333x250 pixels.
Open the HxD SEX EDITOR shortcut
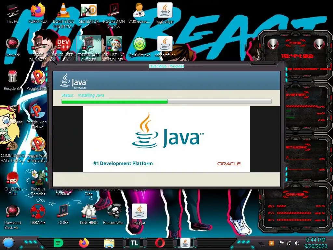coord(89,14)
